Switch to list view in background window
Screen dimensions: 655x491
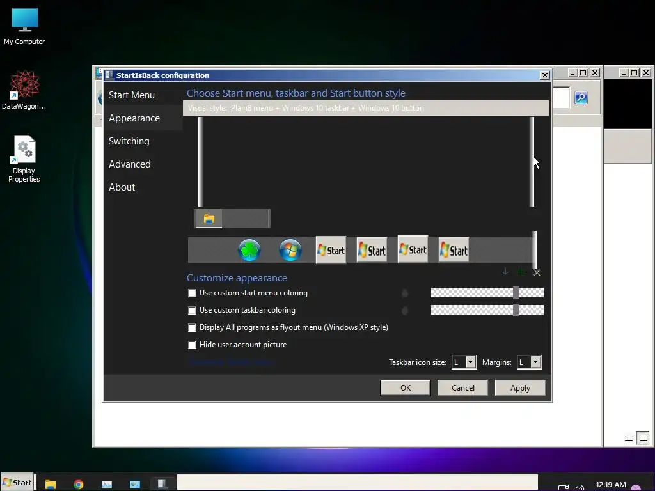point(629,437)
